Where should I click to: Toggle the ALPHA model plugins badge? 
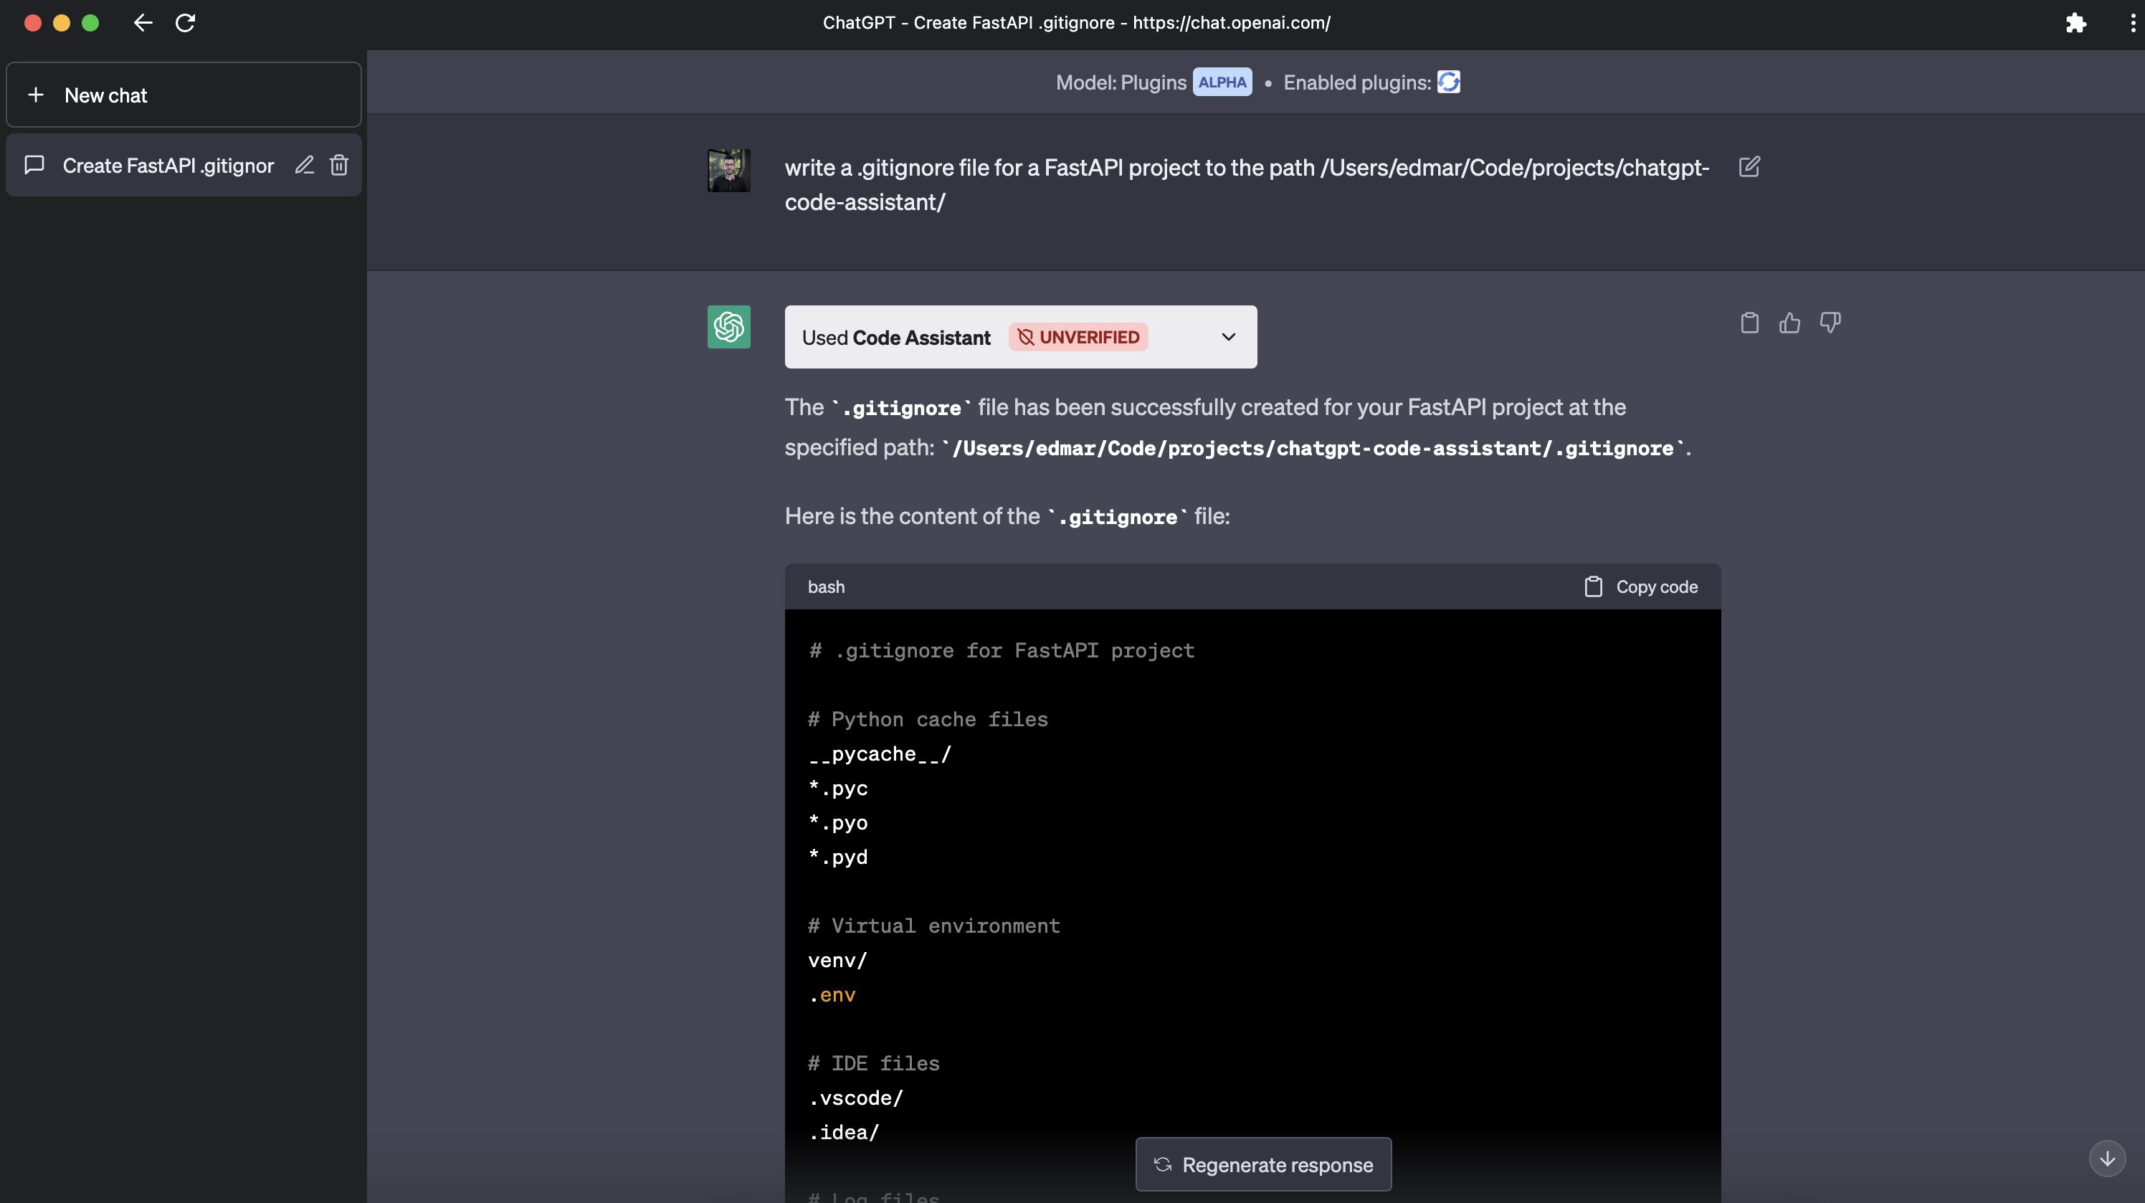[1222, 82]
